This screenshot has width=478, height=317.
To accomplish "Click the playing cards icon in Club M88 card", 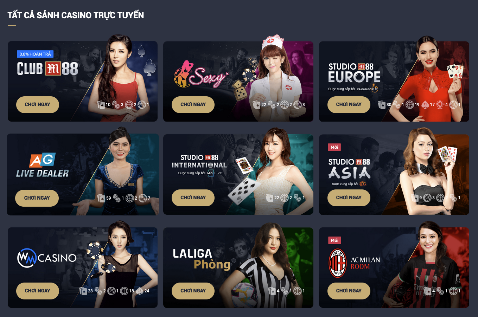I will [x=101, y=105].
